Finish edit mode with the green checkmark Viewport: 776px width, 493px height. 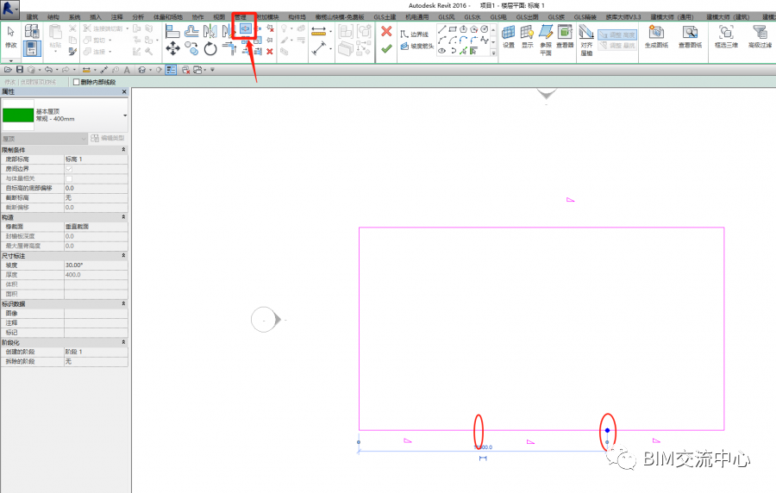click(386, 48)
